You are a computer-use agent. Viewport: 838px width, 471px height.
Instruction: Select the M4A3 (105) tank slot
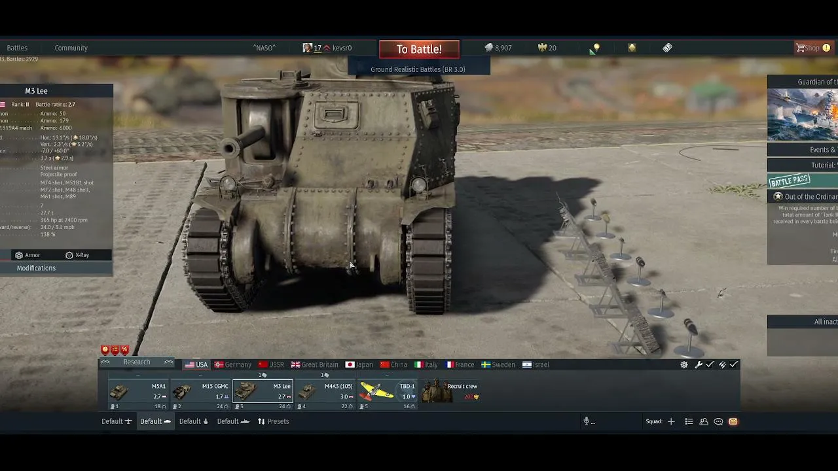coord(325,392)
